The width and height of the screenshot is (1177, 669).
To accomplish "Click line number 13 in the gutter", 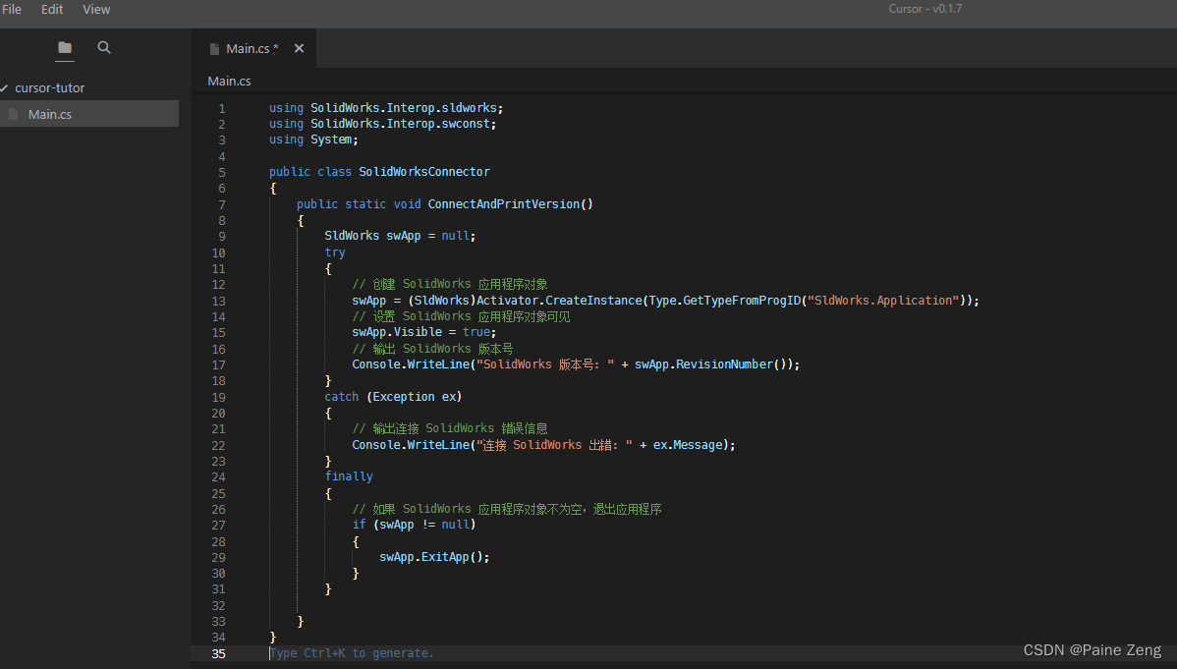I will coord(218,301).
